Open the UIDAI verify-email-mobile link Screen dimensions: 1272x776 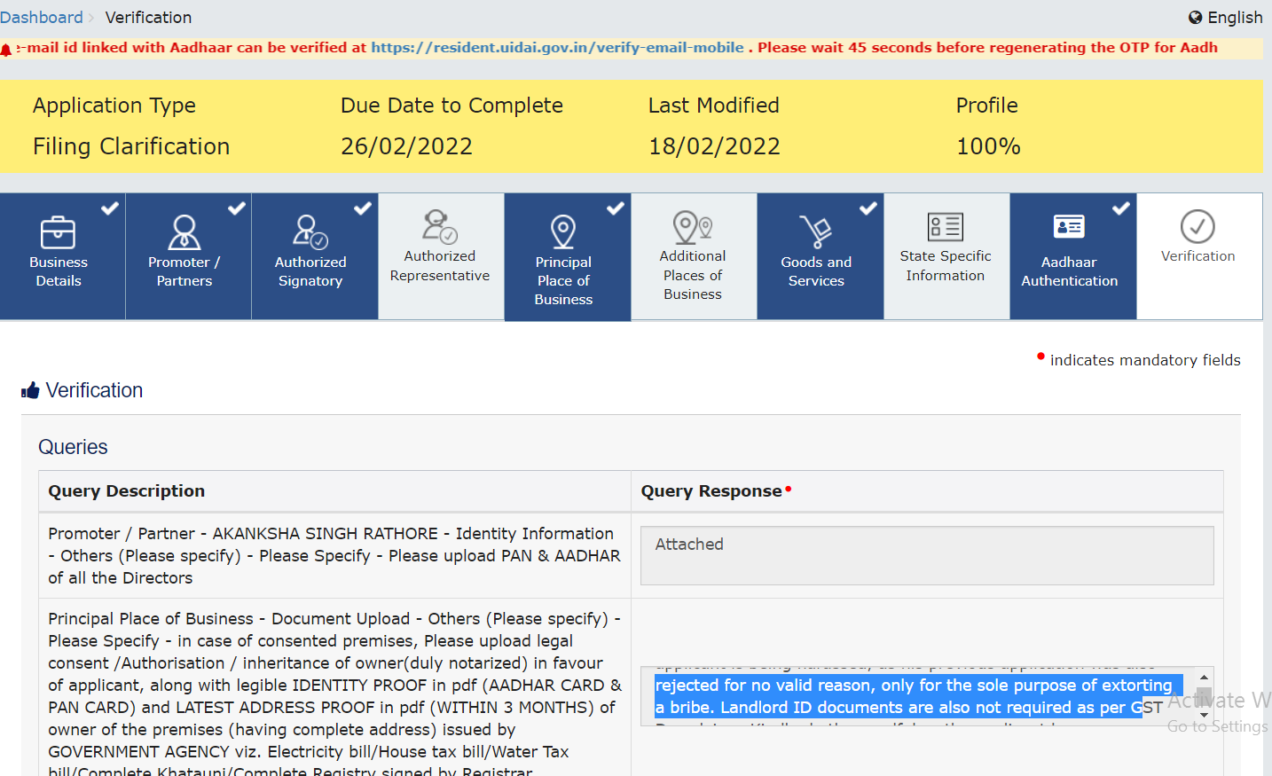[557, 48]
